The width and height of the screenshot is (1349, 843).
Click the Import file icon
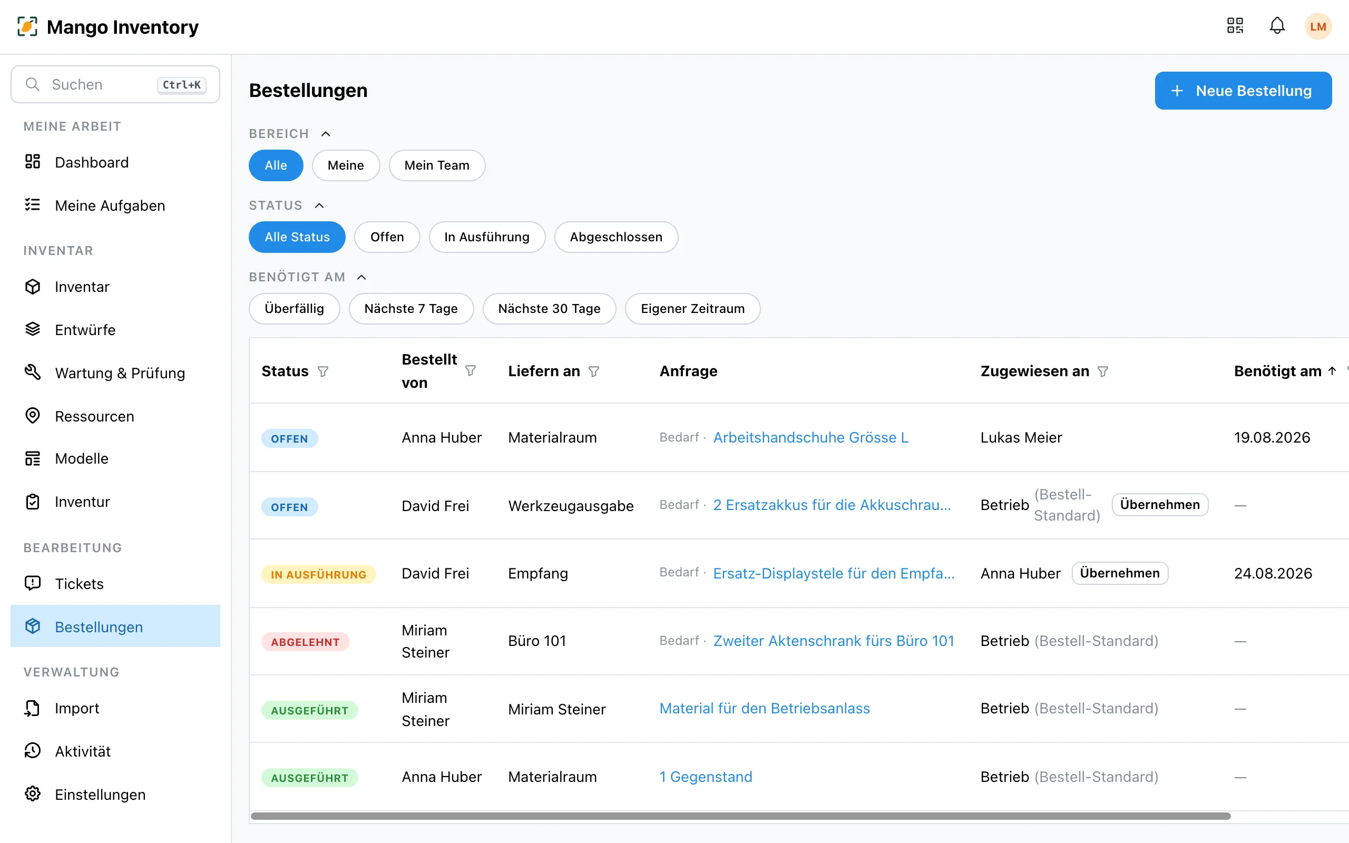pyautogui.click(x=33, y=708)
